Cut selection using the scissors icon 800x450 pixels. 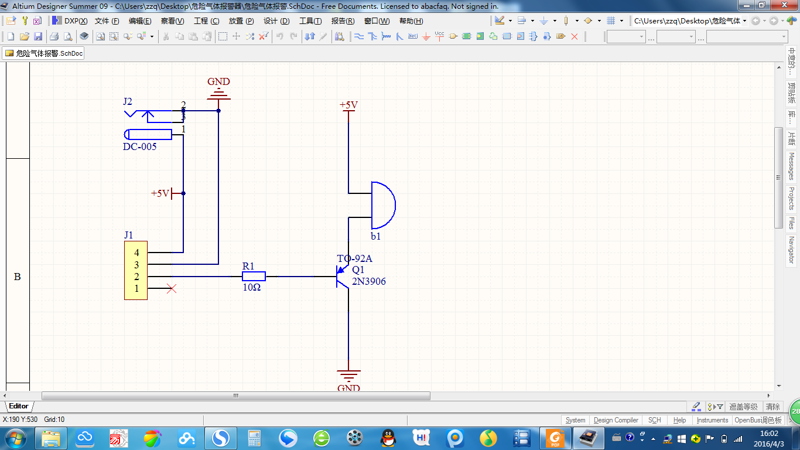coord(166,36)
